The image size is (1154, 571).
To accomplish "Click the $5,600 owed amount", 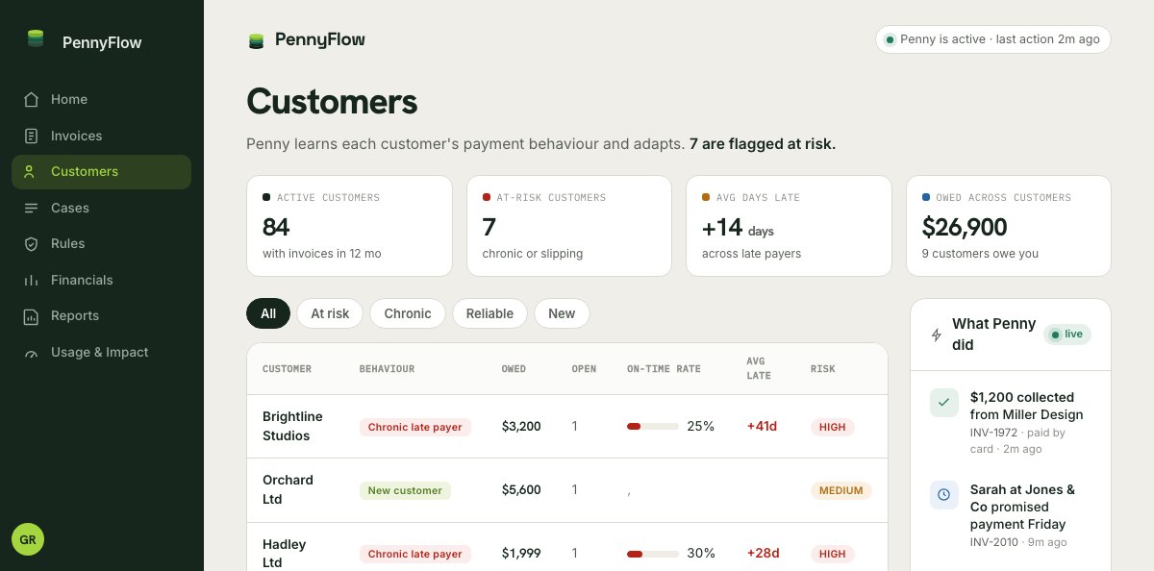I will (x=521, y=489).
